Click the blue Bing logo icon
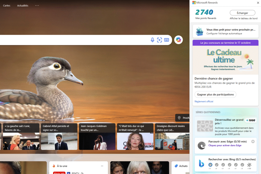Screen dimensions: 261x174 (201, 163)
